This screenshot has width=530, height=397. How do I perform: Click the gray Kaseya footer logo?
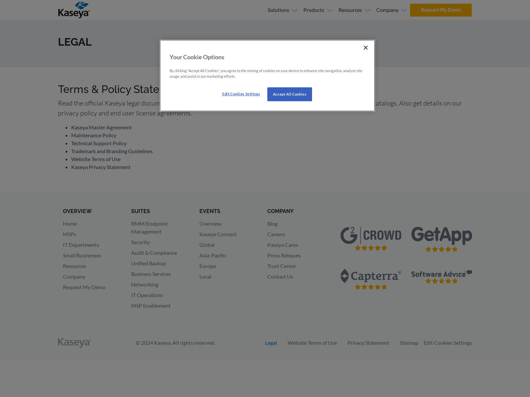tap(75, 342)
